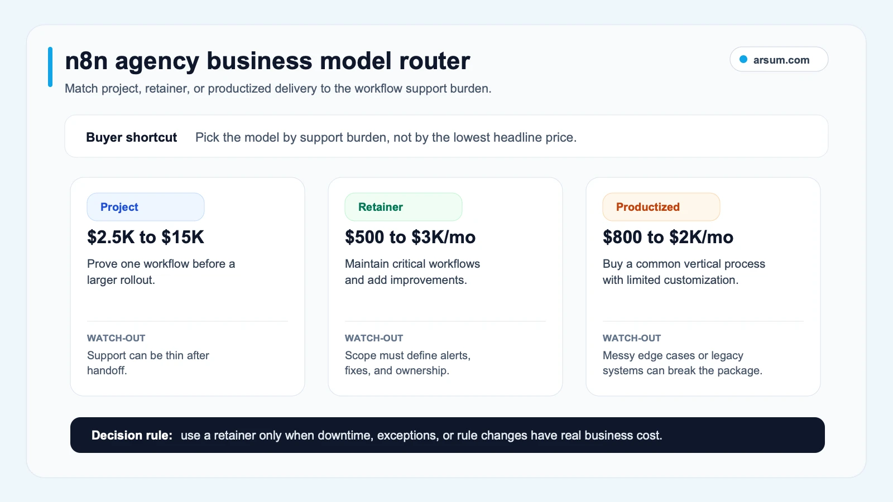Image resolution: width=893 pixels, height=502 pixels.
Task: Click the WATCH-OUT label in Retainer card
Action: [x=374, y=338]
